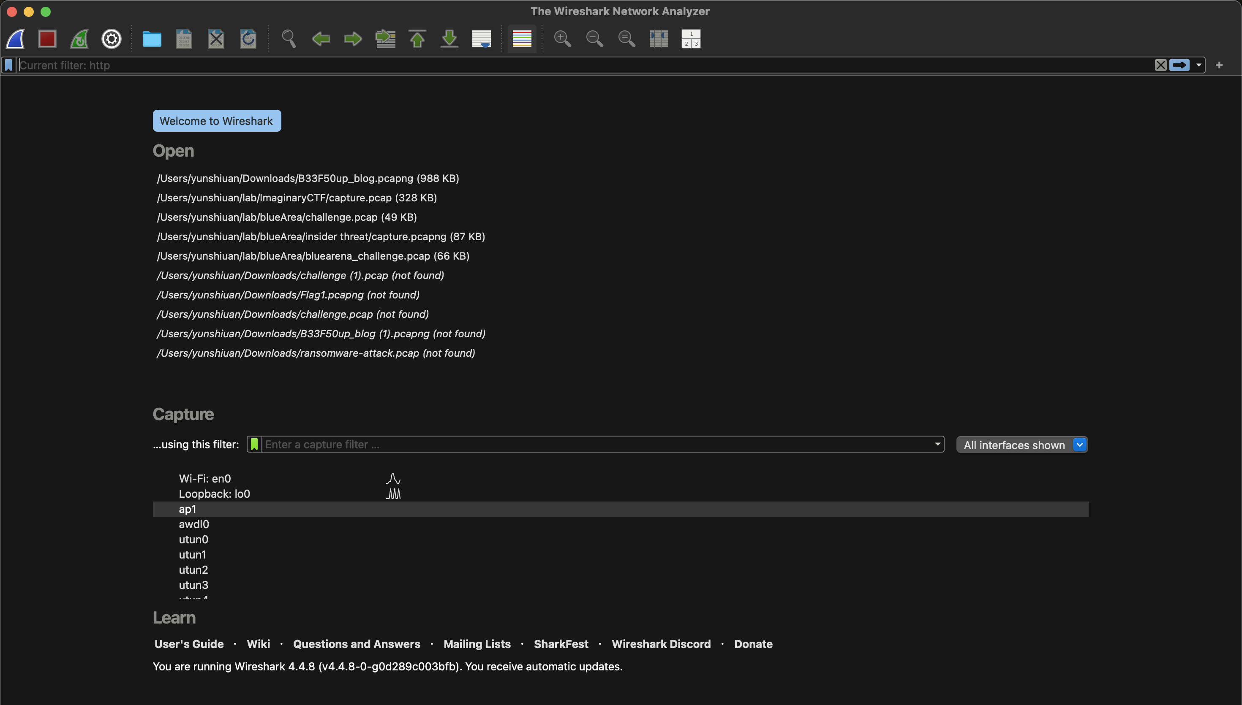Screen dimensions: 1242x705
Task: Open display filter bookmark menu
Action: tap(8, 65)
